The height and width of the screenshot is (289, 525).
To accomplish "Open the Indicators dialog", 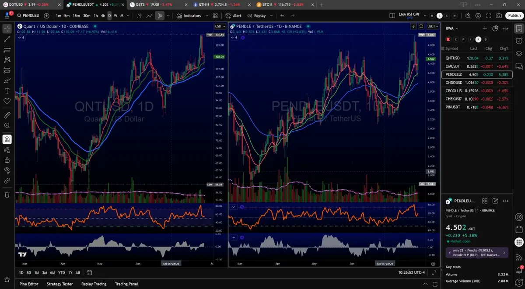I will click(x=189, y=16).
